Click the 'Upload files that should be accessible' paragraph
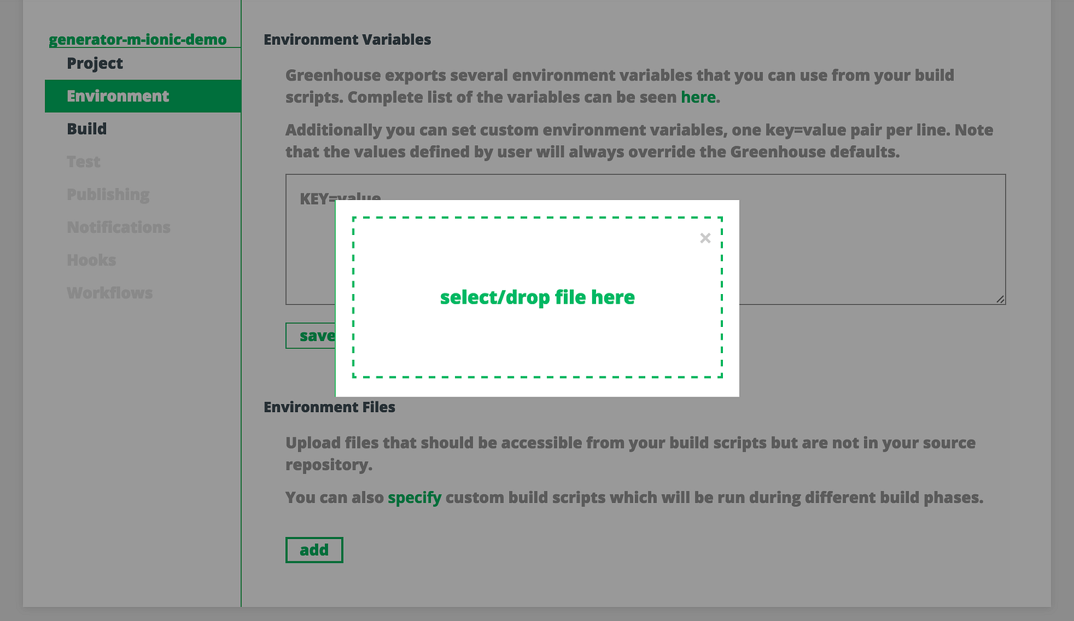 630,453
